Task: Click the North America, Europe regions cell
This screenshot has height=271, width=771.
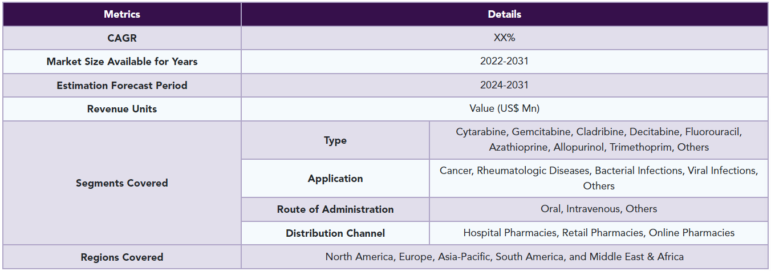Action: click(505, 257)
